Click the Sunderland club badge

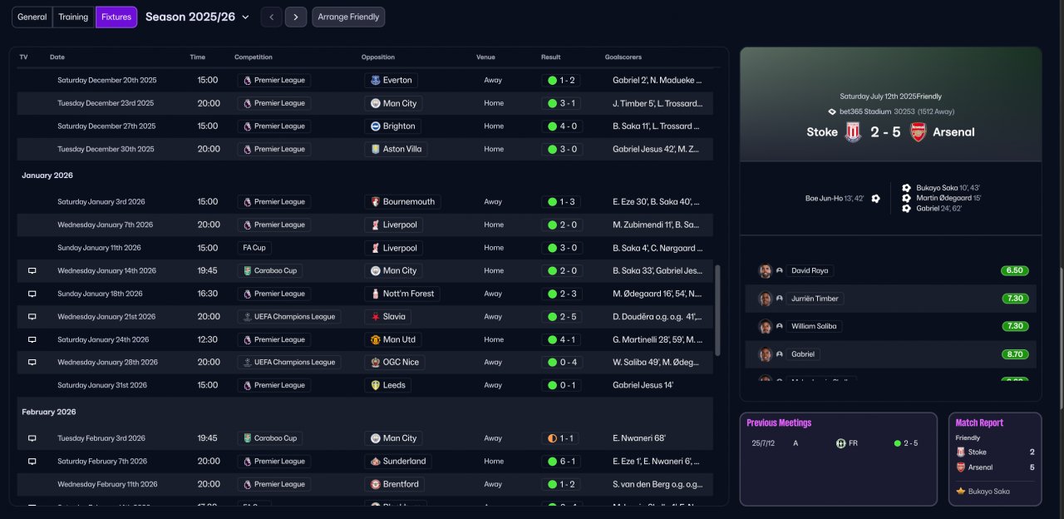point(375,462)
